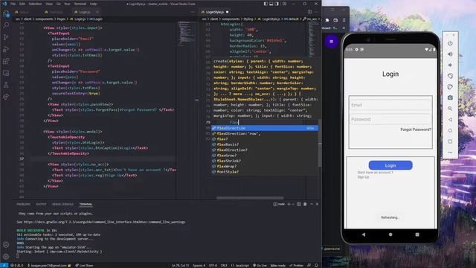Viewport: 476px width, 268px height.
Task: Open the Help menu
Action: 93,4
